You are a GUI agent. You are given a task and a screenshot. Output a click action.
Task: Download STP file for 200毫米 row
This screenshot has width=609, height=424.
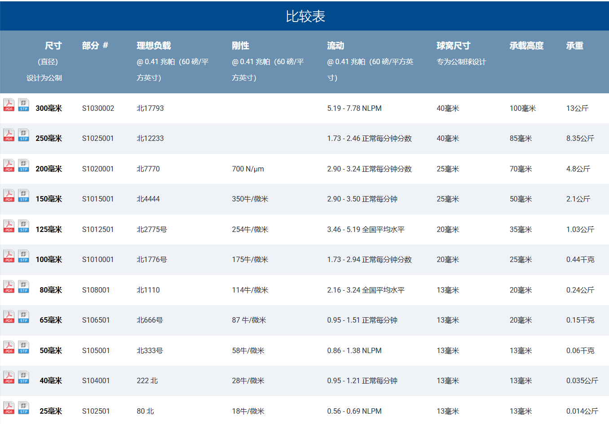(23, 166)
